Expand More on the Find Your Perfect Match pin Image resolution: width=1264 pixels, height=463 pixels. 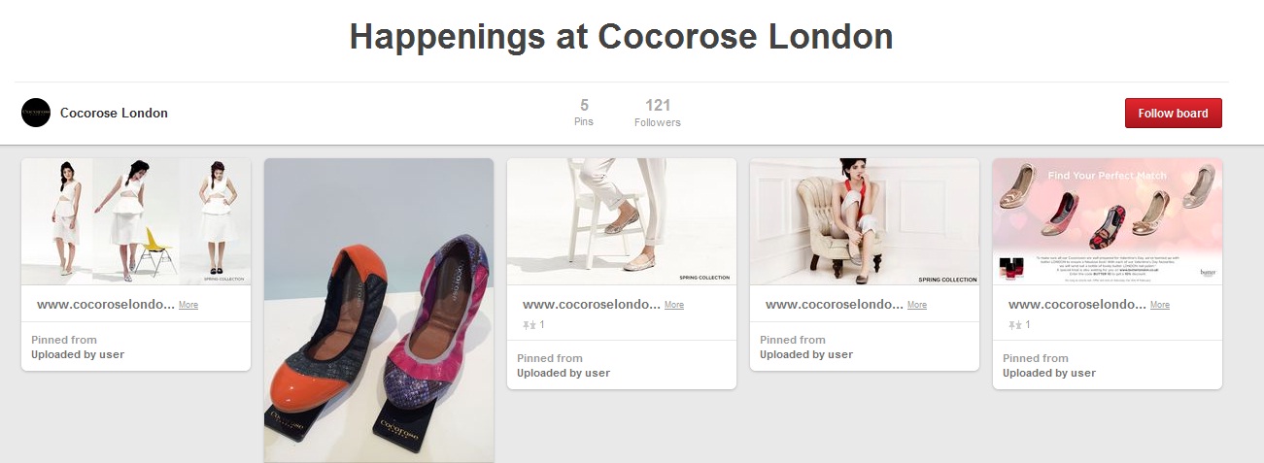(x=1160, y=305)
